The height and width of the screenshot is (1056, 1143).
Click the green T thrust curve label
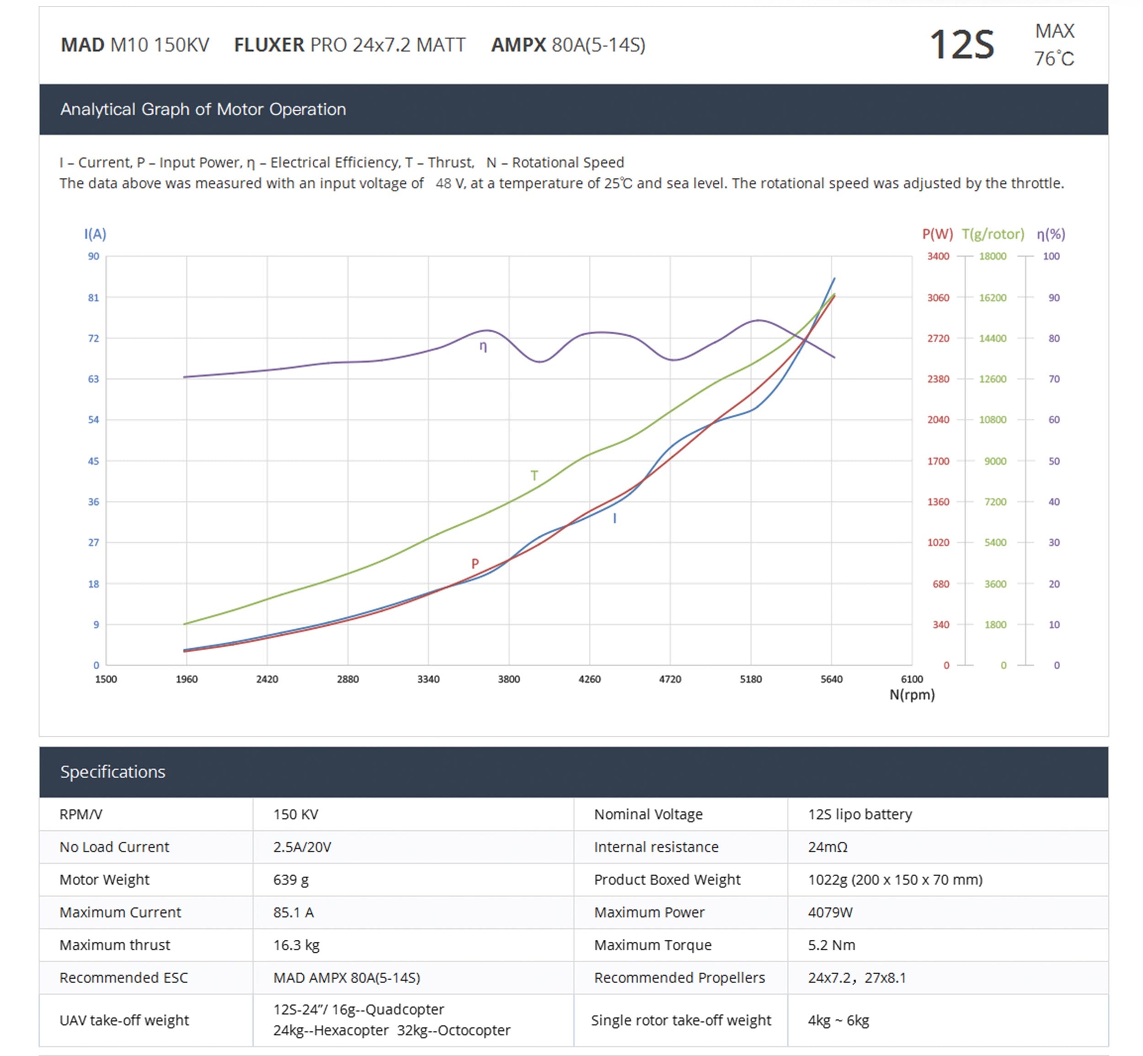tap(534, 476)
